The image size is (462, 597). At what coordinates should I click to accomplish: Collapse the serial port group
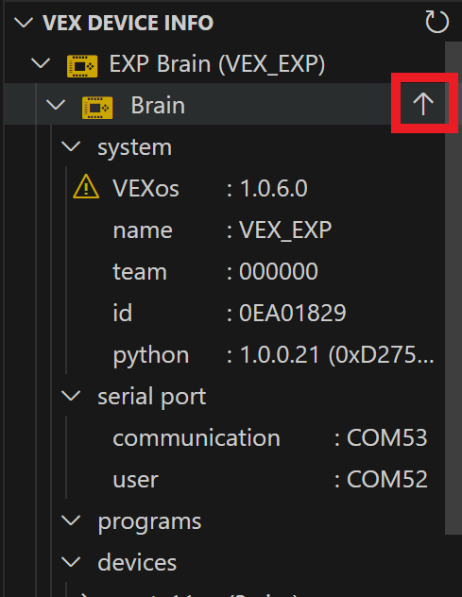click(x=71, y=396)
